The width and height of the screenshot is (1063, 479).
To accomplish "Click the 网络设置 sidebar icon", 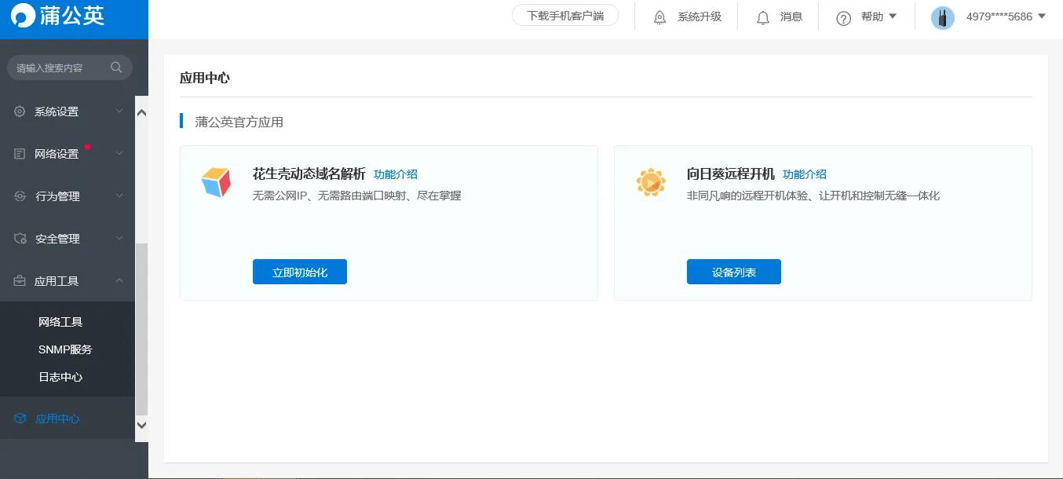I will [x=19, y=153].
